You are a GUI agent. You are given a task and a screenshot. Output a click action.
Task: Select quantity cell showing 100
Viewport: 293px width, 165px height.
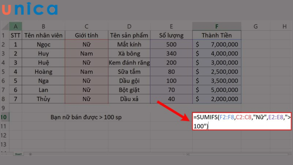click(171, 81)
